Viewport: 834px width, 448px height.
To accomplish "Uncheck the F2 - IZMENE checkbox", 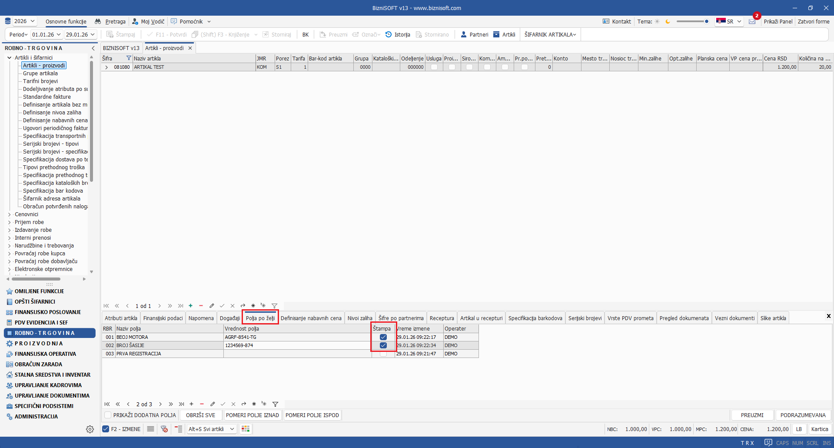I will point(106,429).
